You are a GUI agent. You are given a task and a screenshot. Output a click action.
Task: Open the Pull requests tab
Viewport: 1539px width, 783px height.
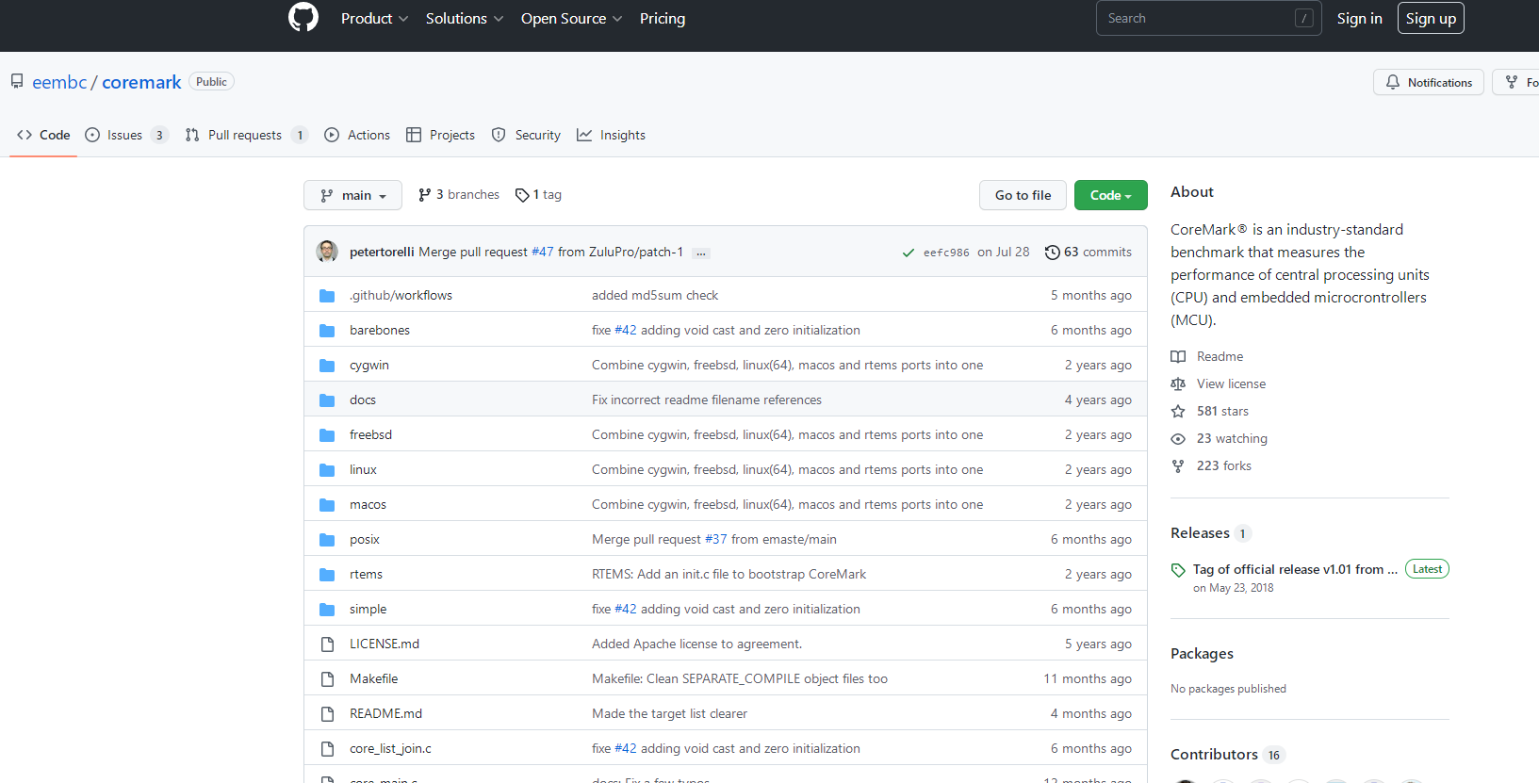point(247,135)
